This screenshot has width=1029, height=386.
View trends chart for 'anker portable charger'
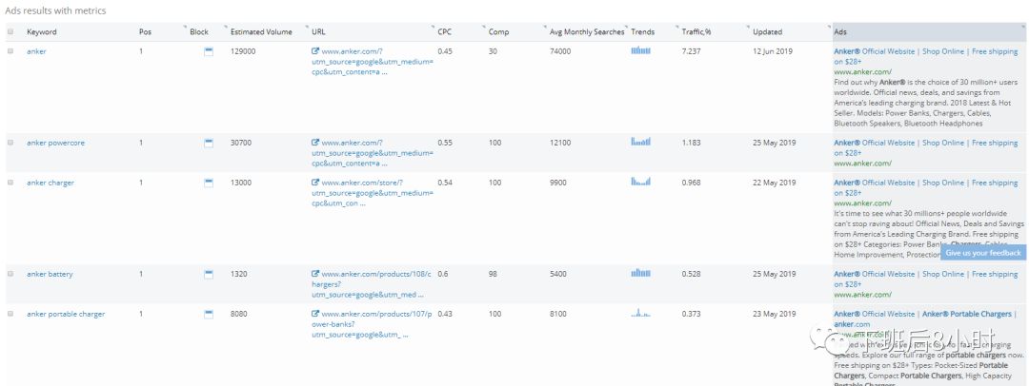tap(640, 313)
